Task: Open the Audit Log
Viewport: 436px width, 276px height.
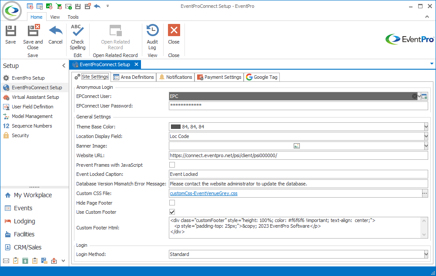Action: pyautogui.click(x=152, y=37)
